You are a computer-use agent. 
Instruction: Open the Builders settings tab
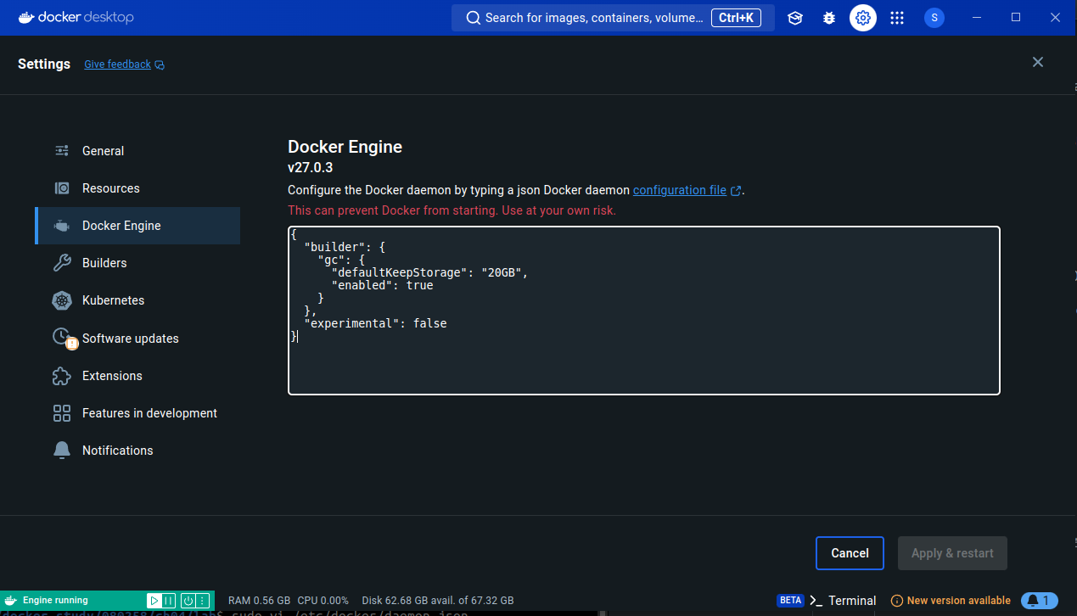pos(137,263)
